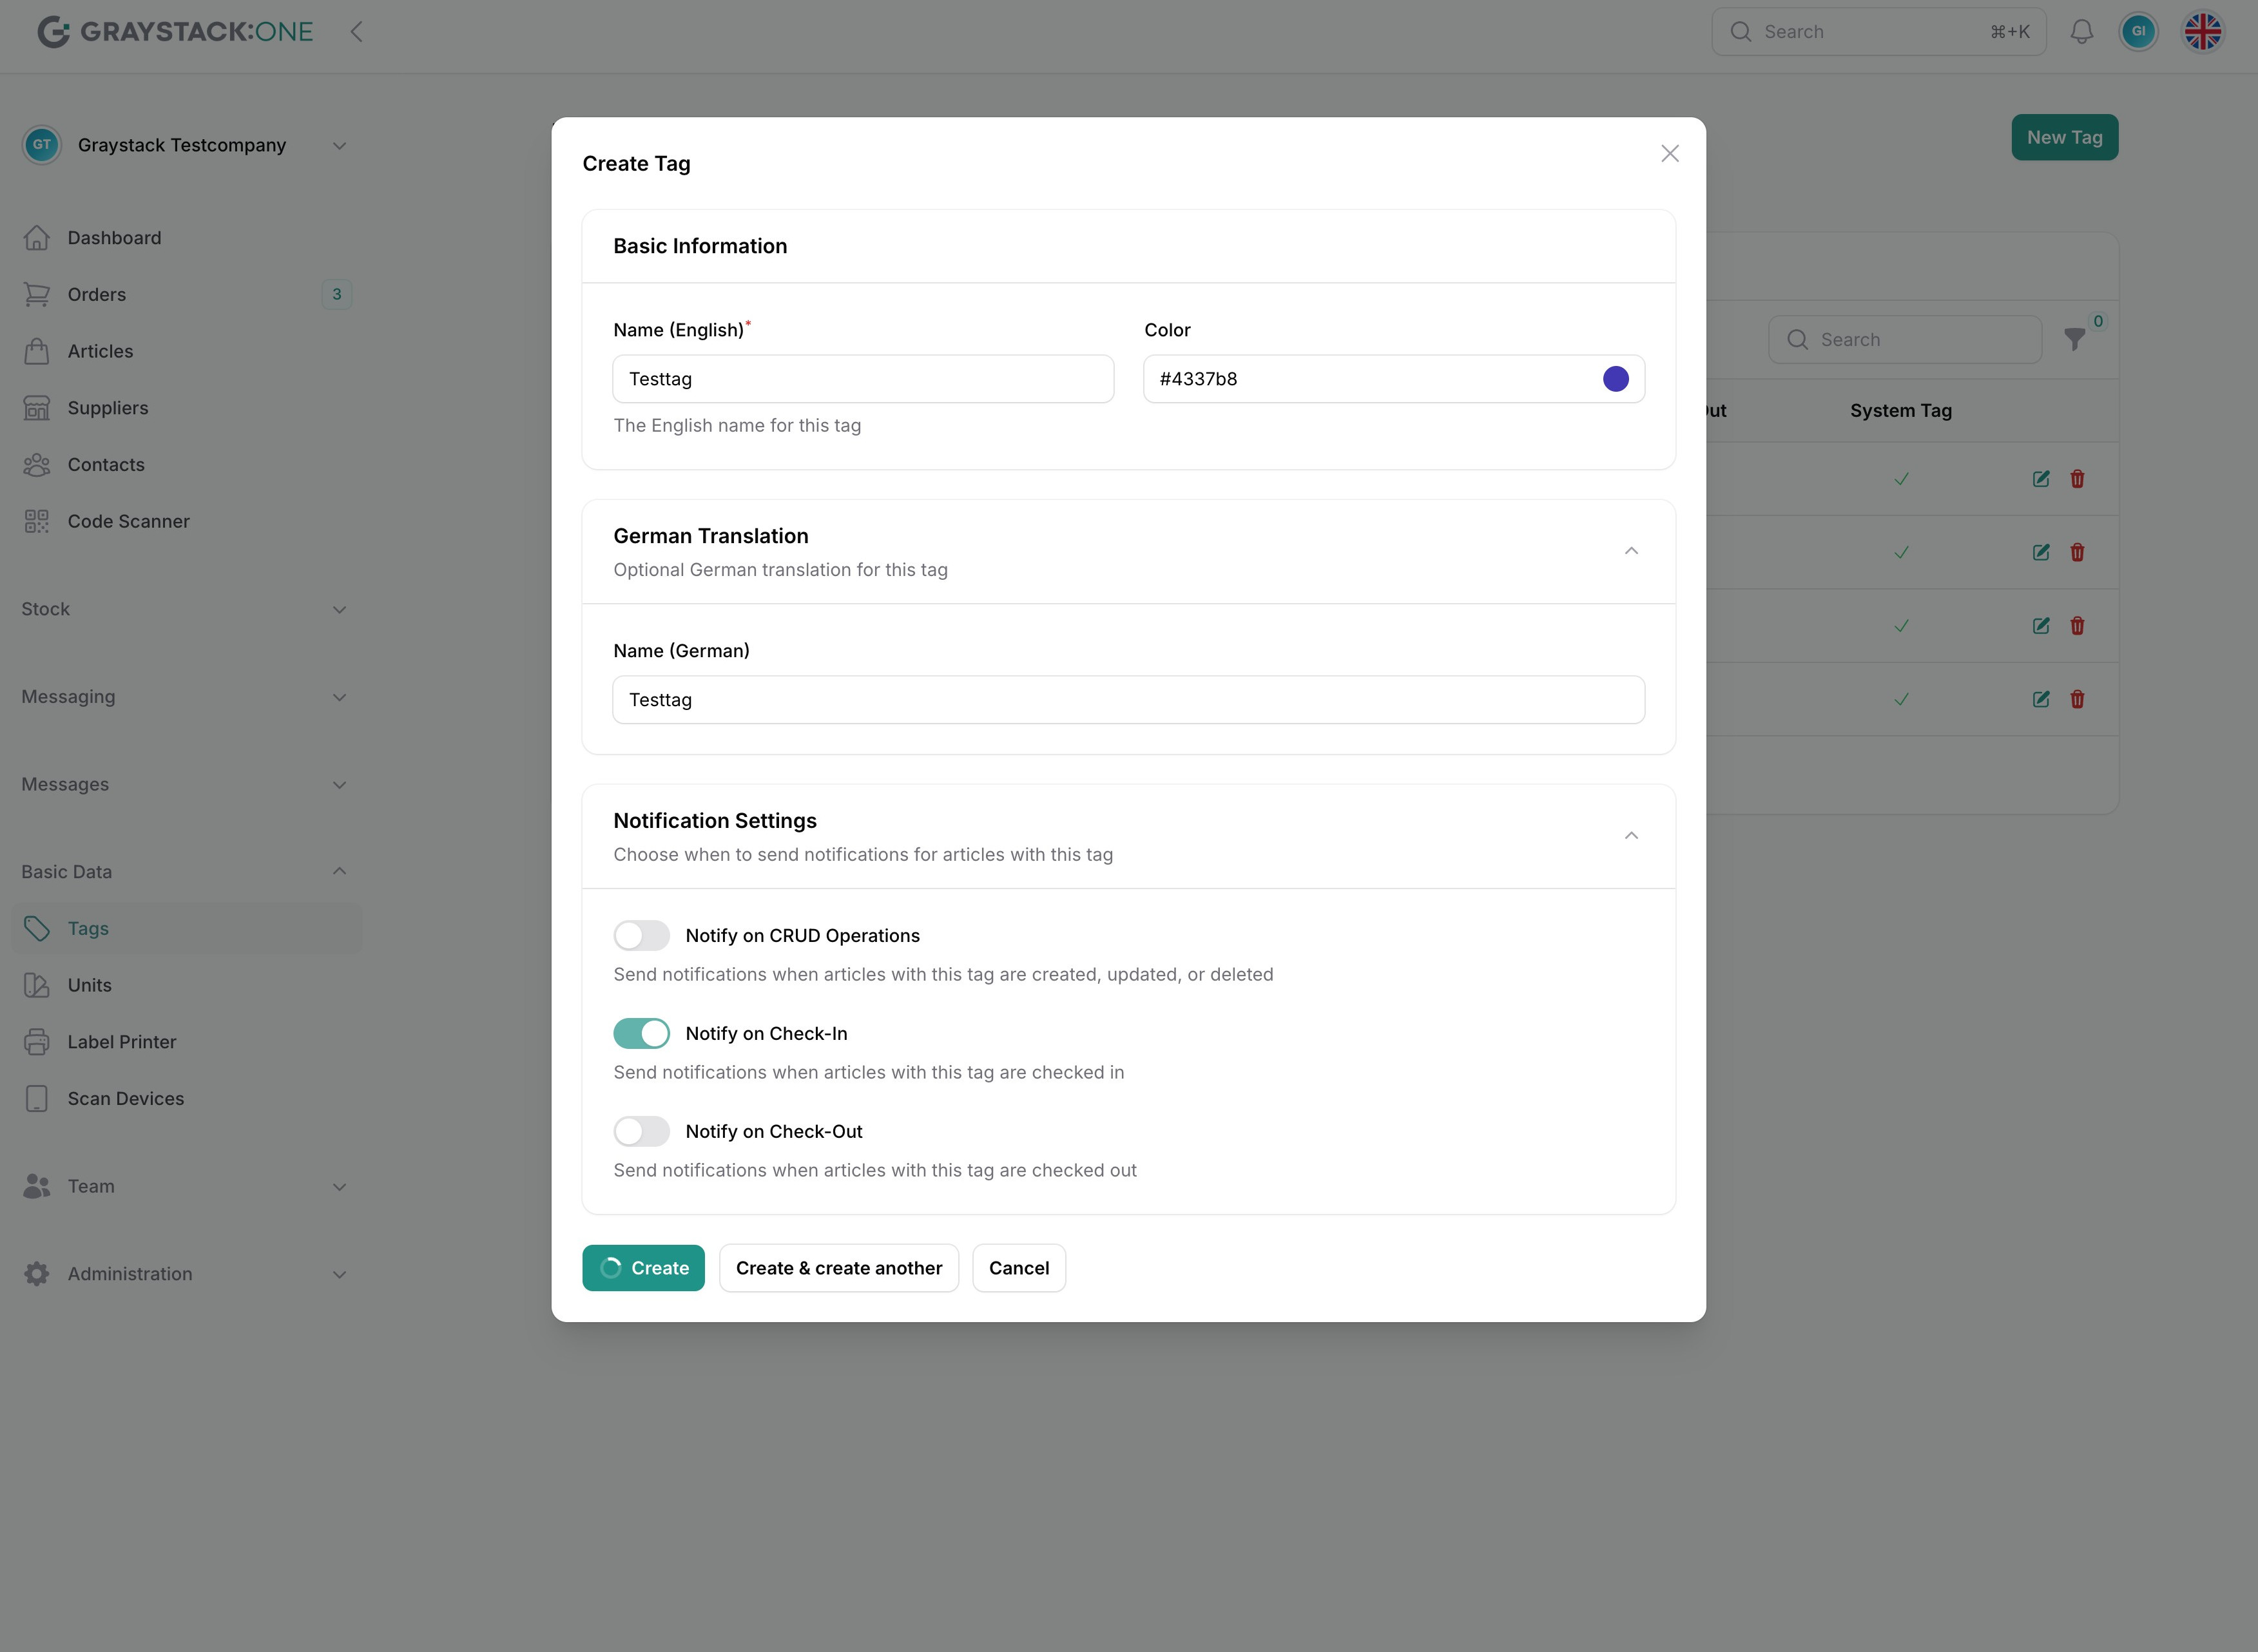The width and height of the screenshot is (2258, 1652).
Task: Disable Notify on Check-In toggle
Action: click(x=641, y=1034)
